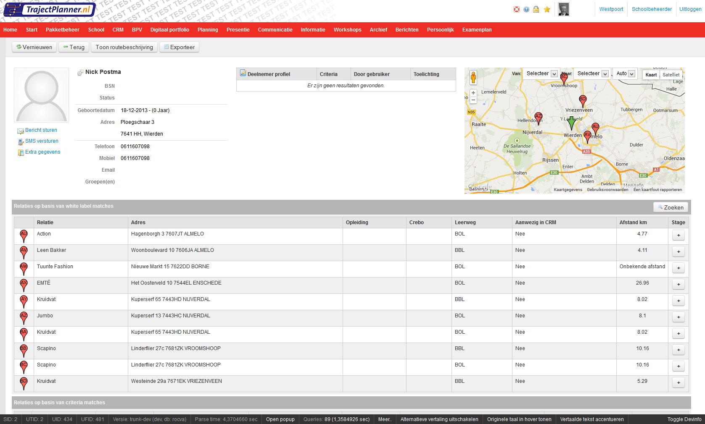Switch map to Kaart view
The height and width of the screenshot is (424, 705).
pyautogui.click(x=651, y=75)
